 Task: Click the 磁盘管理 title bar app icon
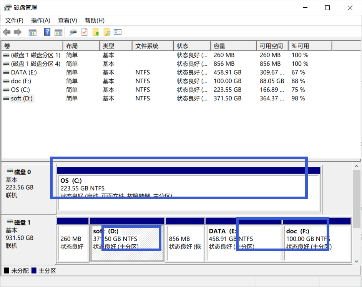8,8
